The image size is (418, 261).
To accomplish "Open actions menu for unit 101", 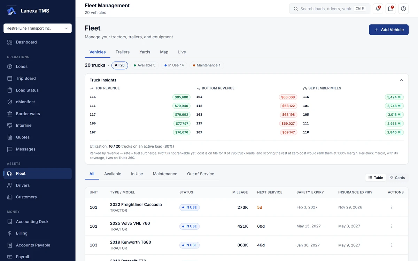I will pyautogui.click(x=392, y=207).
